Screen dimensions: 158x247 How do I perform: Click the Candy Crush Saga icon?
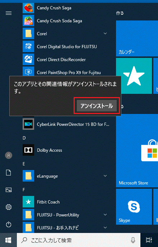pyautogui.click(x=28, y=8)
